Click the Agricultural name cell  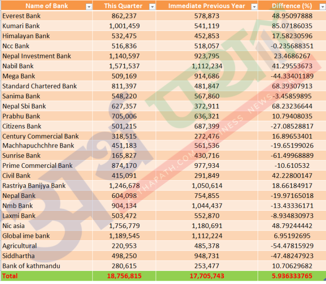click(47, 246)
